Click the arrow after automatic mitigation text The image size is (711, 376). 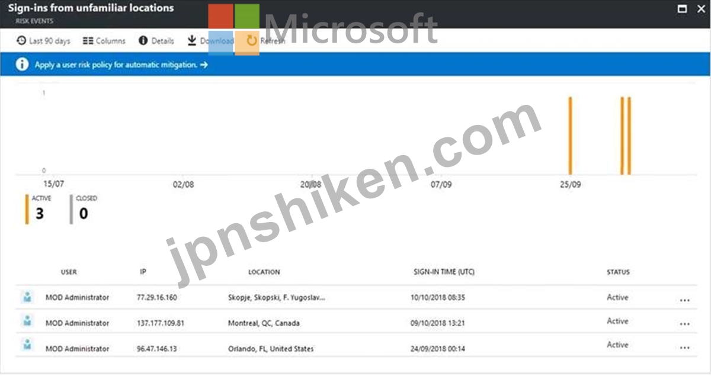204,65
